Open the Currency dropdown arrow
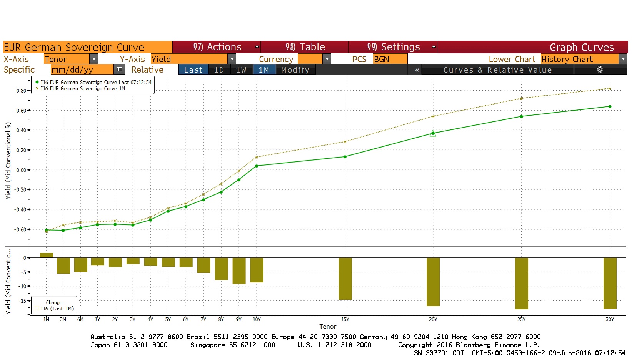632x360 pixels. click(327, 59)
